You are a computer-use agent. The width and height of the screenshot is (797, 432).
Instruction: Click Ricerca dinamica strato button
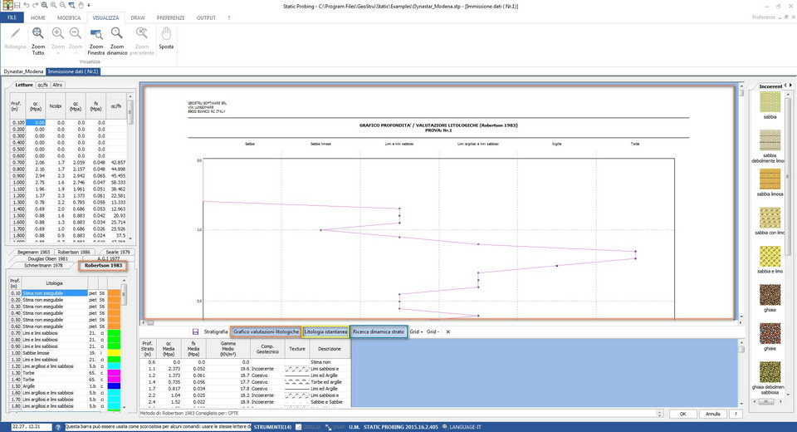tap(379, 331)
